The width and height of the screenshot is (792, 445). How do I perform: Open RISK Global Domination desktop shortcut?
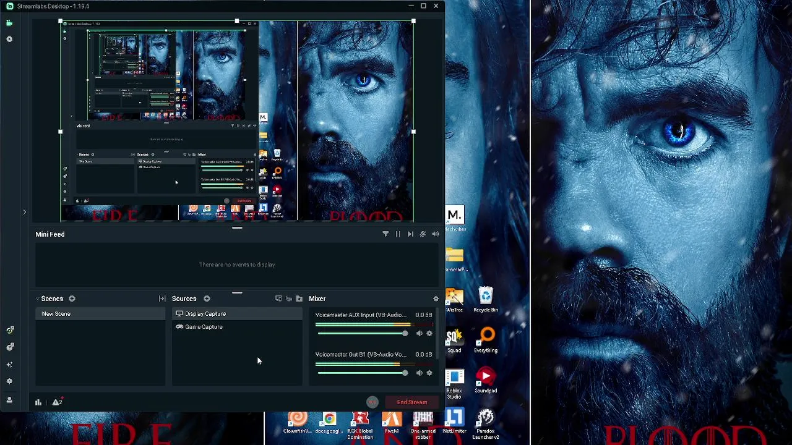[360, 425]
